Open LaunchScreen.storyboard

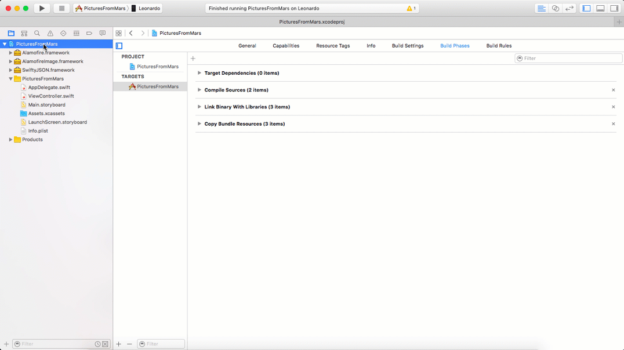(57, 122)
